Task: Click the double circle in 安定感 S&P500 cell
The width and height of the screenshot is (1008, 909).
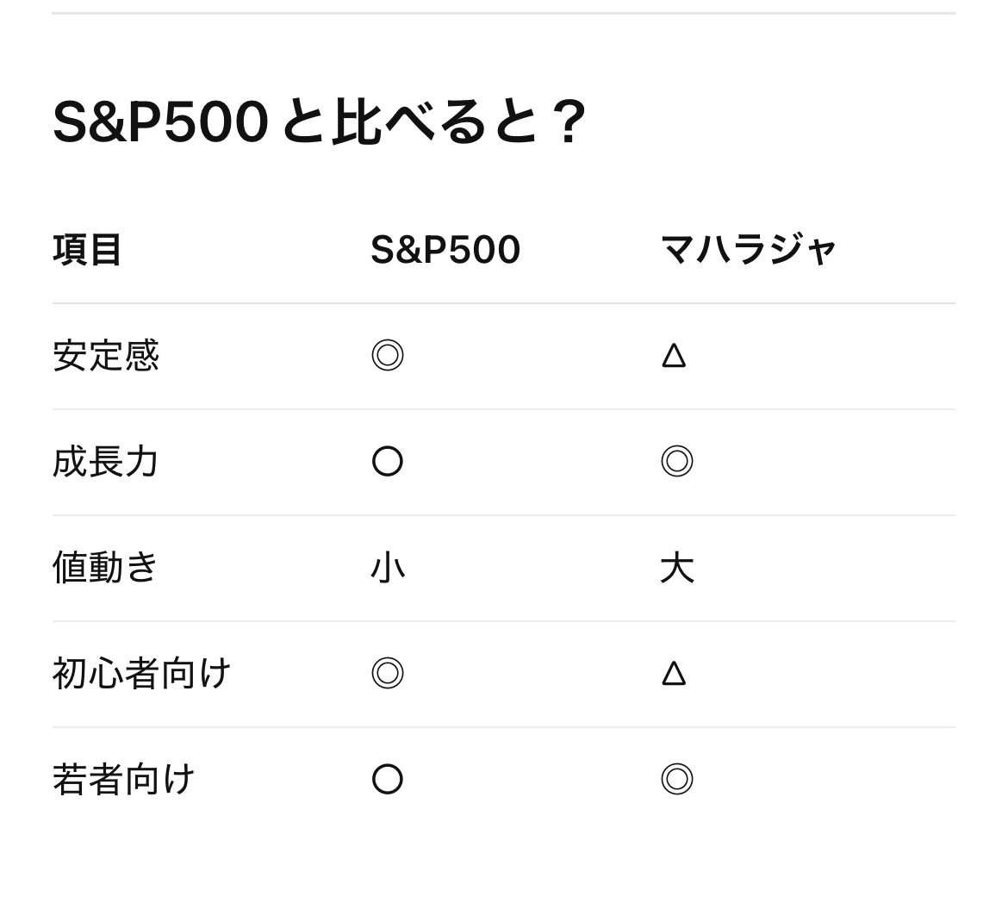Action: click(388, 356)
